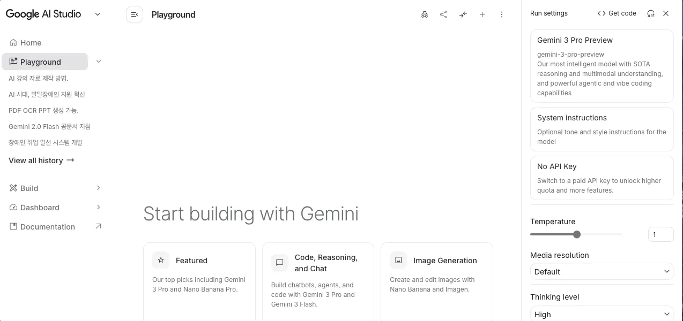This screenshot has width=683, height=321.
Task: Select the Gemini 3 Pro Preview model card
Action: (602, 66)
